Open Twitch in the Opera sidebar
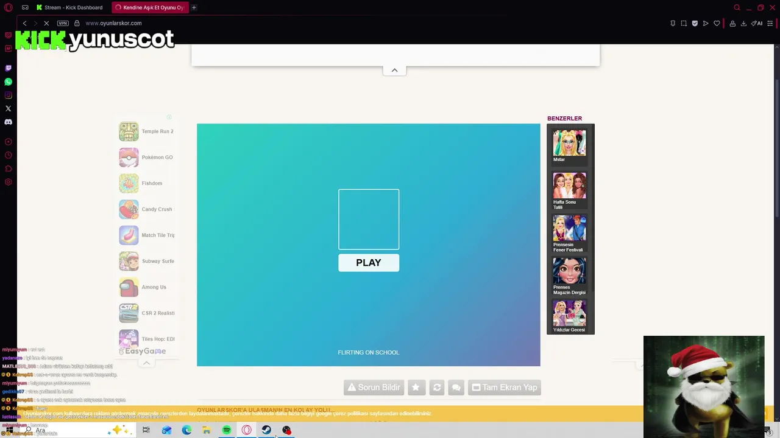The height and width of the screenshot is (438, 780). pos(9,68)
